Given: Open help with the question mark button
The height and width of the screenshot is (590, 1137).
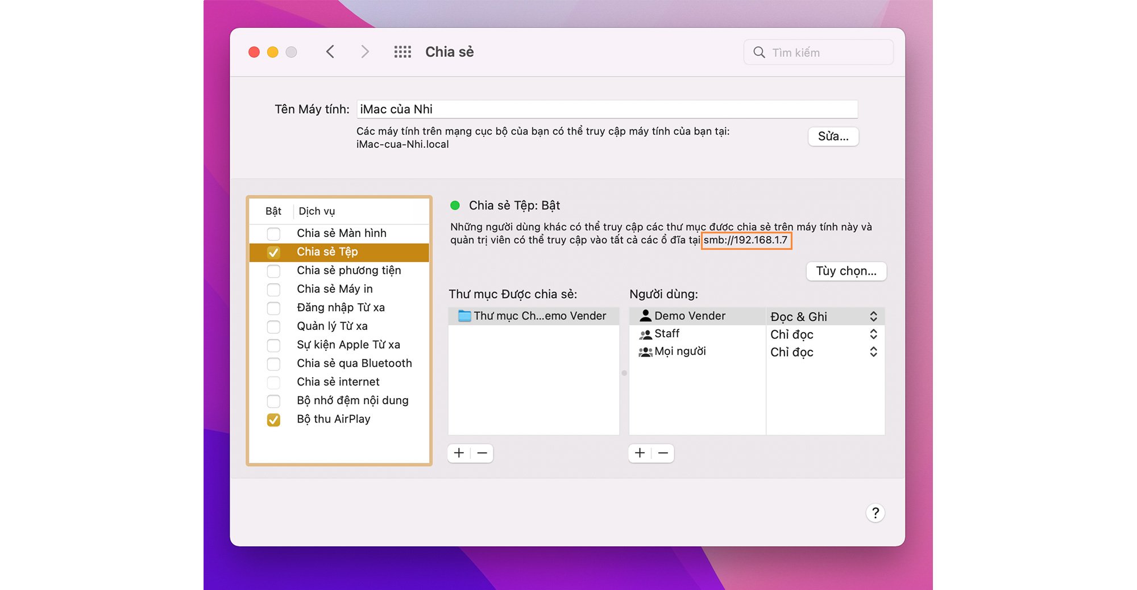Looking at the screenshot, I should pos(875,513).
